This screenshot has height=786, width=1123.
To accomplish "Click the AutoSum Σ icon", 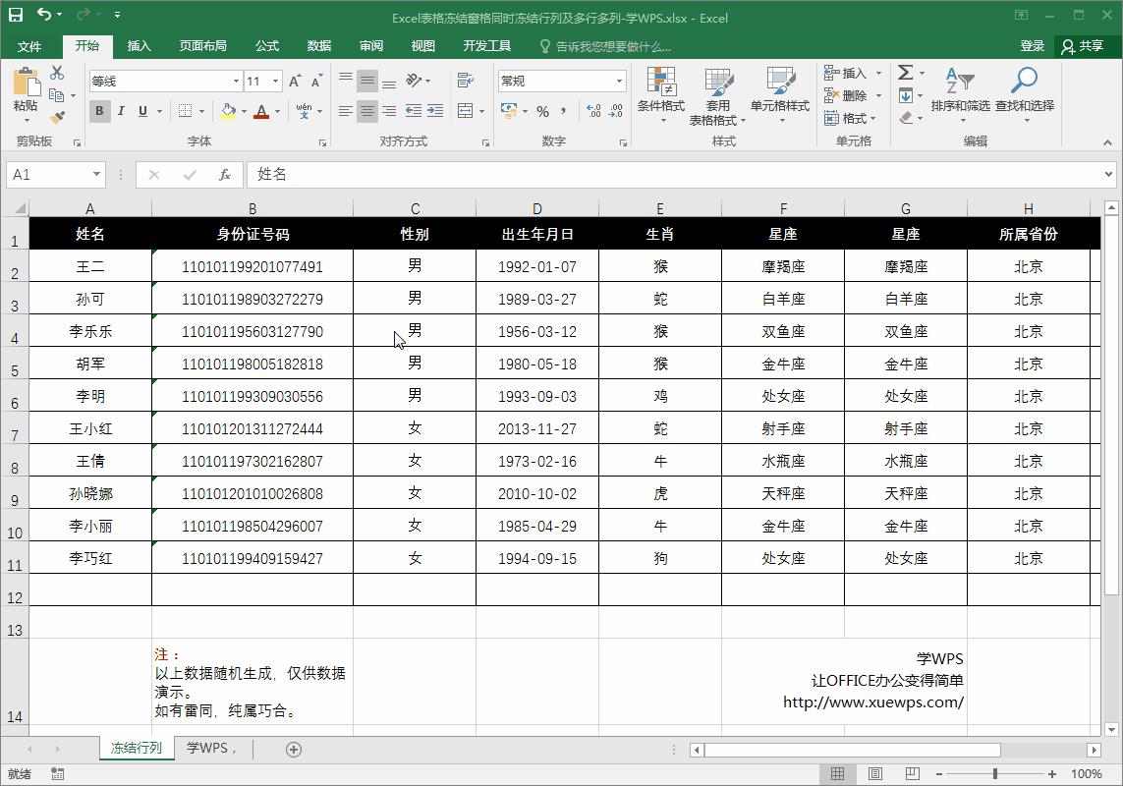I will (x=904, y=72).
